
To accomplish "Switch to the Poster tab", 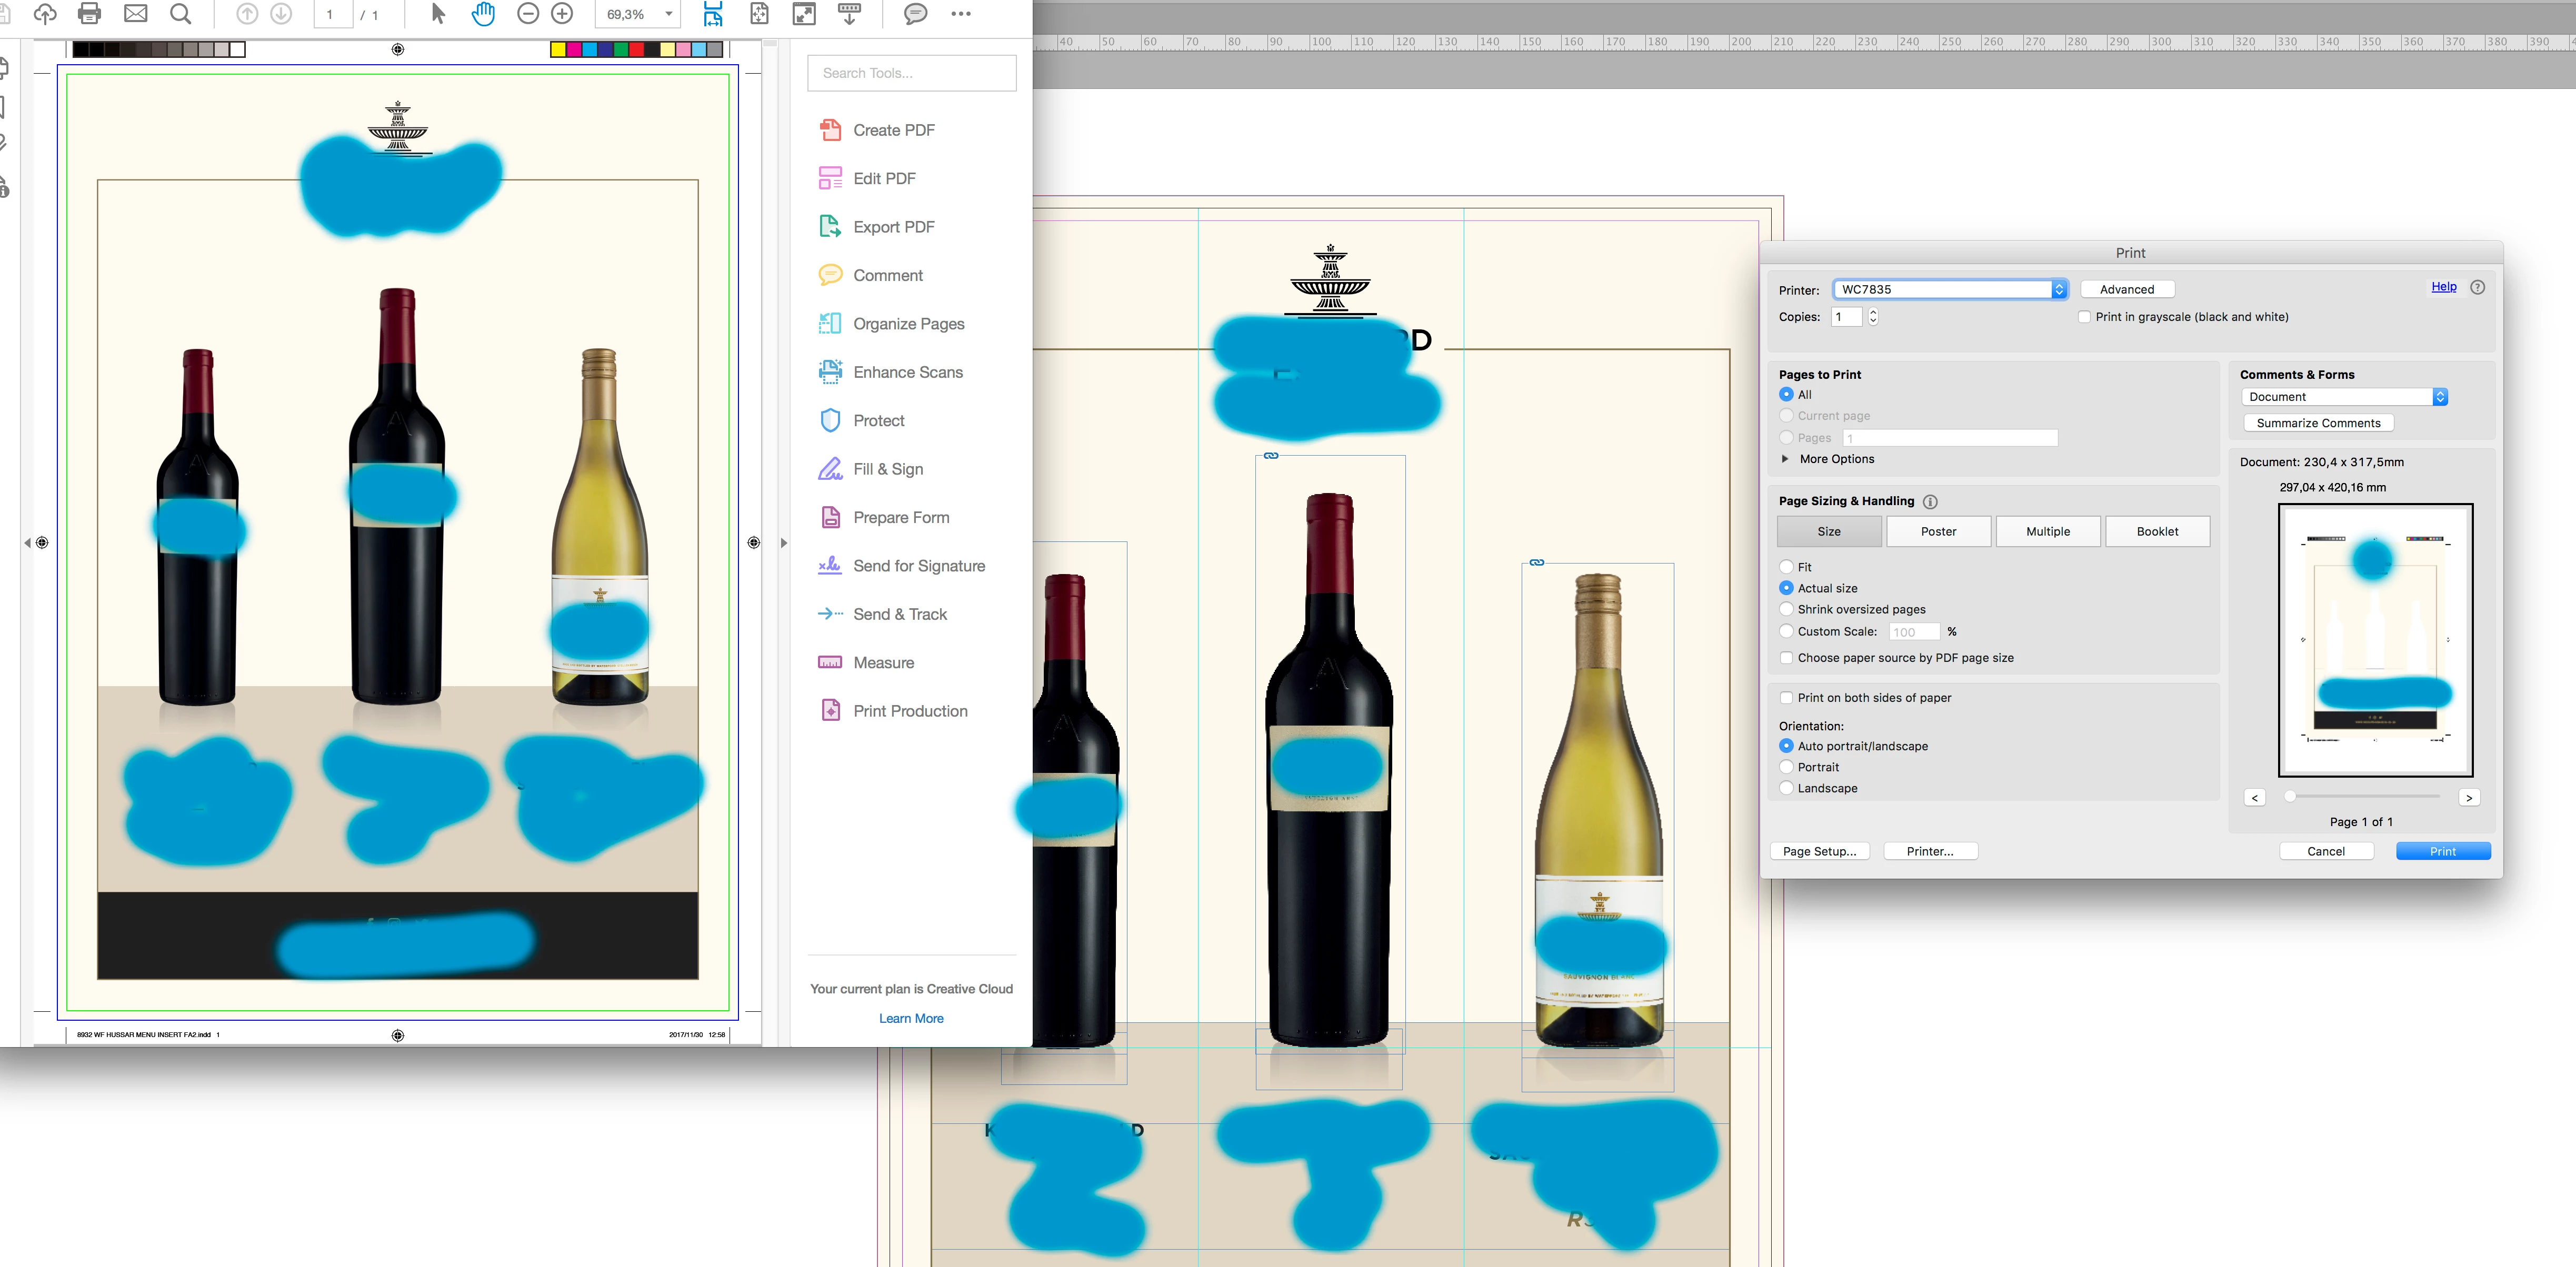I will pos(1938,532).
